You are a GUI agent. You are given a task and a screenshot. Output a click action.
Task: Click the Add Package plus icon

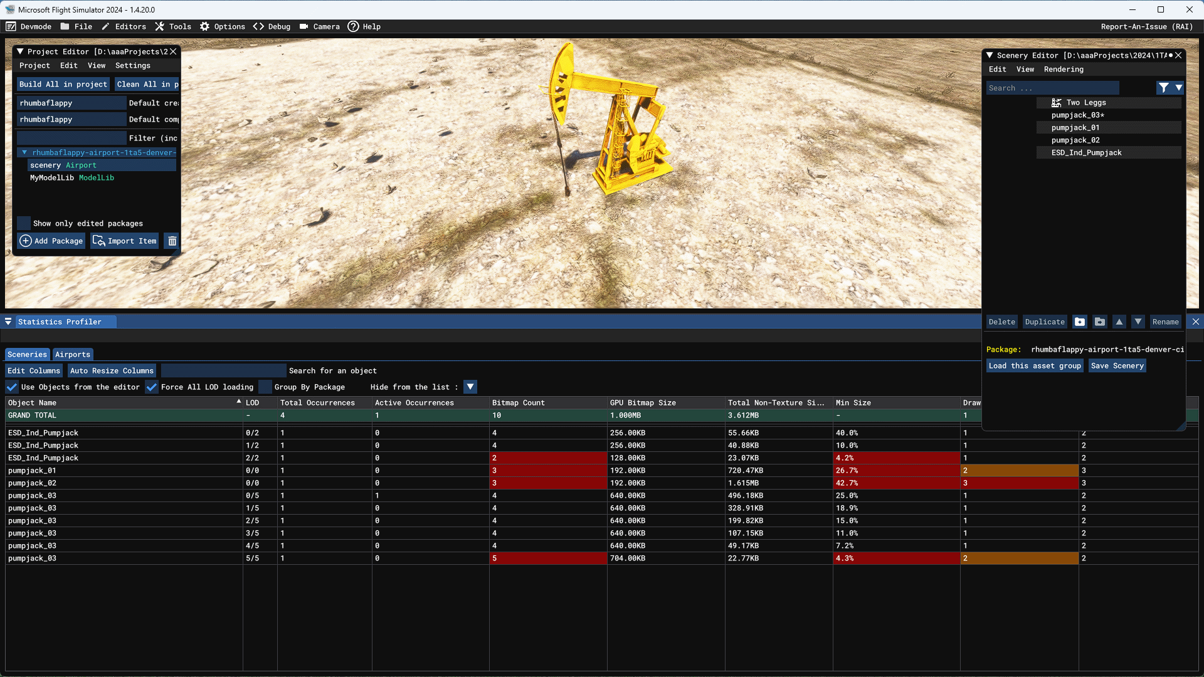tap(26, 241)
